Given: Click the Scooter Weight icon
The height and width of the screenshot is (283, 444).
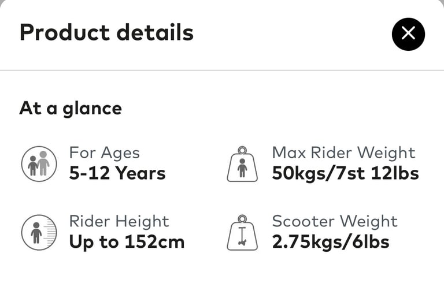Looking at the screenshot, I should (242, 232).
